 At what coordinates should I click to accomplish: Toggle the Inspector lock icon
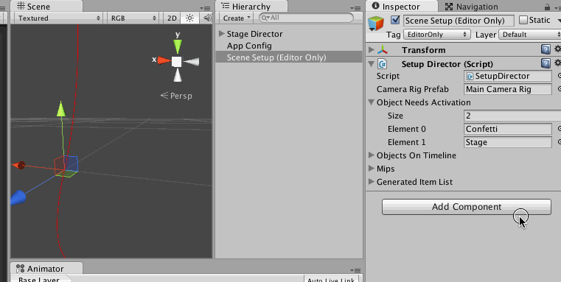[x=547, y=7]
